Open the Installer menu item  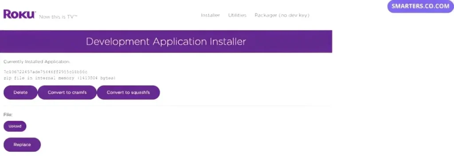(x=210, y=15)
